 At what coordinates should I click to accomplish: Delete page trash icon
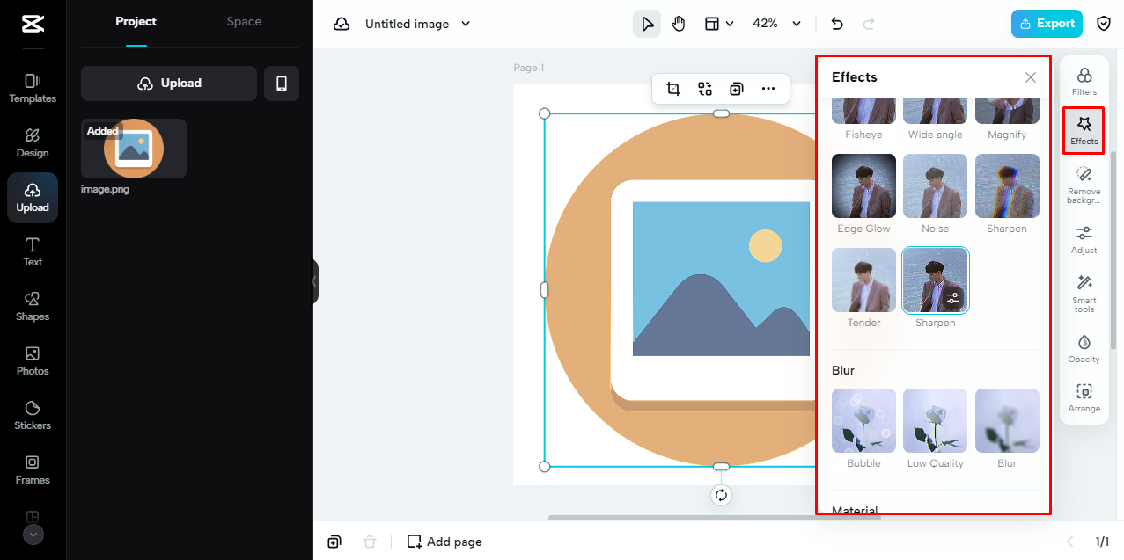pyautogui.click(x=370, y=542)
